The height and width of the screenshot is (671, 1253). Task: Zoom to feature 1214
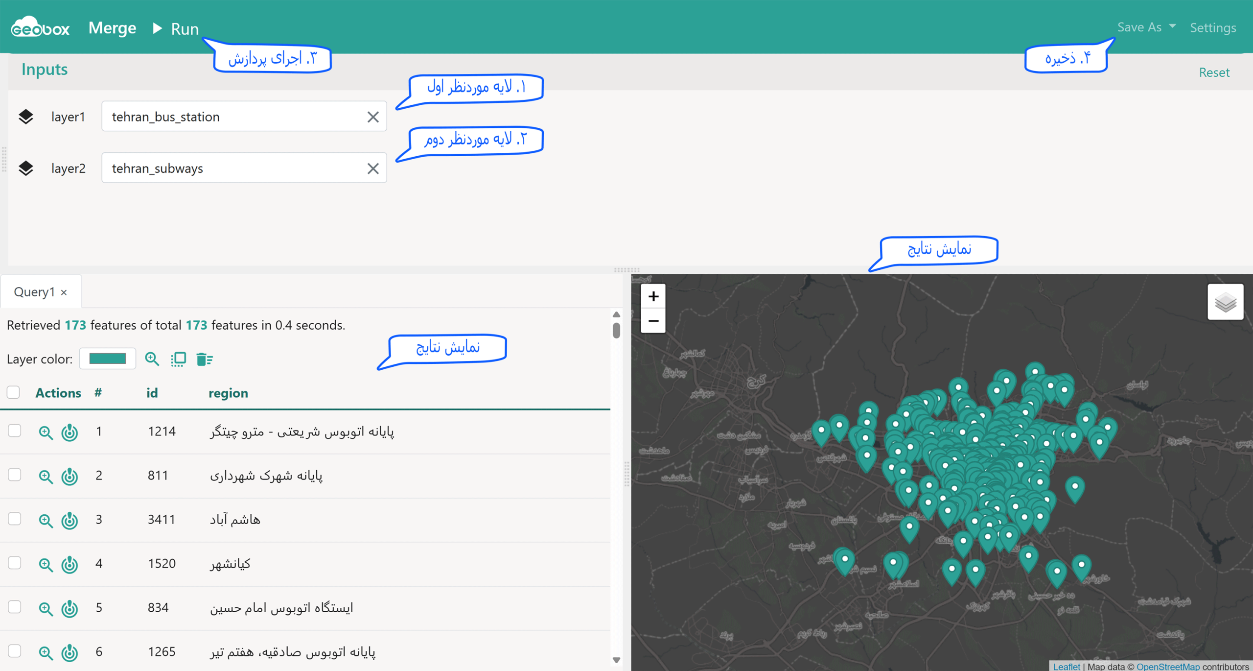tap(46, 432)
